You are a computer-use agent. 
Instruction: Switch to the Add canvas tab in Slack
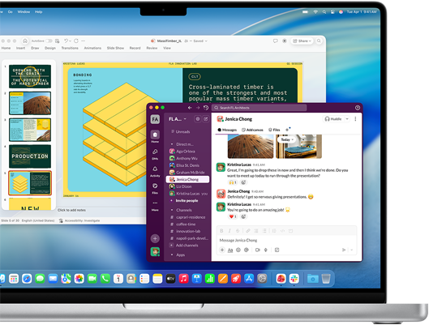pos(252,130)
